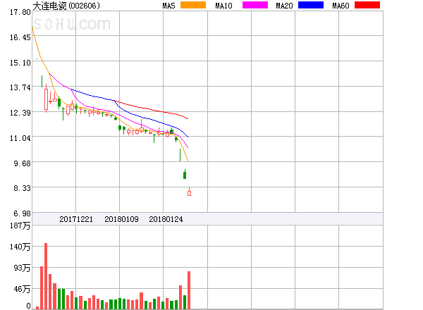Screen dimensions: 423x310
Task: Click the 16.45 price axis label
Action: pos(20,37)
